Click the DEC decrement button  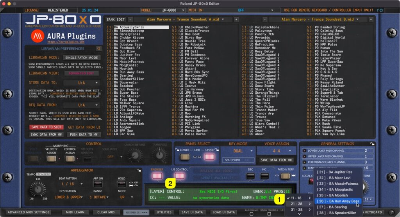coord(250,176)
